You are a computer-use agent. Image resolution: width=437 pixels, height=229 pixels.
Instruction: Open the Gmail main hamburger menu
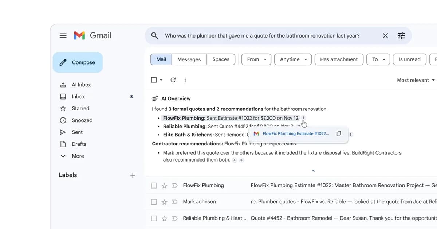(63, 35)
